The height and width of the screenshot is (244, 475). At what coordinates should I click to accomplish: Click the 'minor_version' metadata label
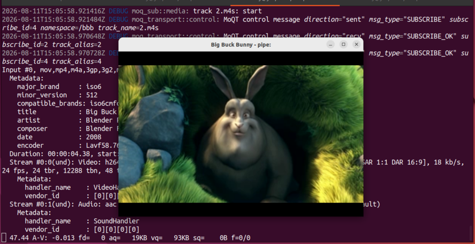click(42, 95)
